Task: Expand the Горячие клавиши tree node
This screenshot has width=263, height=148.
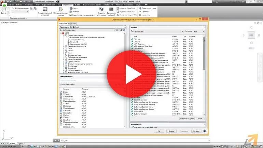Action: tap(64, 62)
